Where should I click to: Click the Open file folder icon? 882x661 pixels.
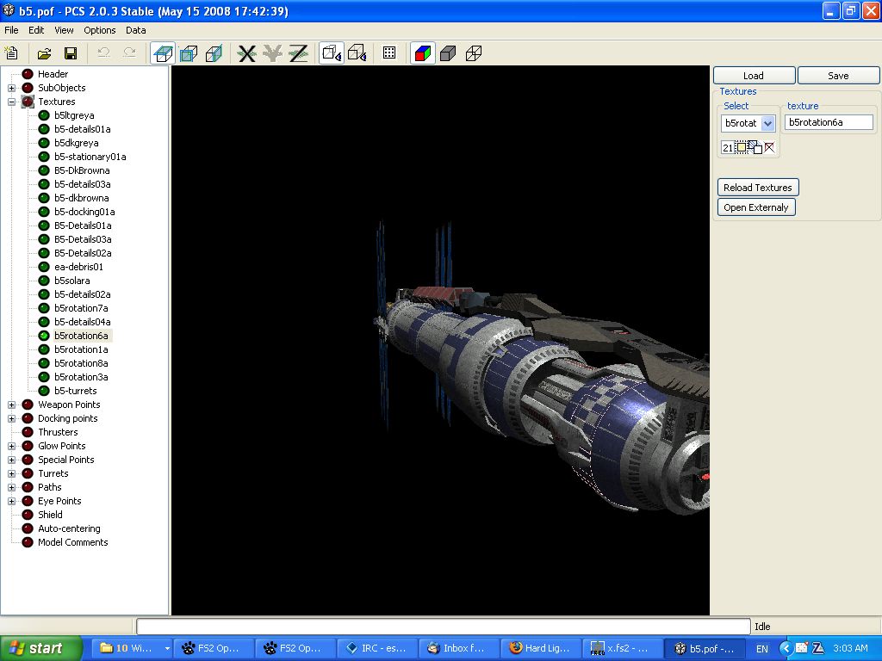pos(44,53)
